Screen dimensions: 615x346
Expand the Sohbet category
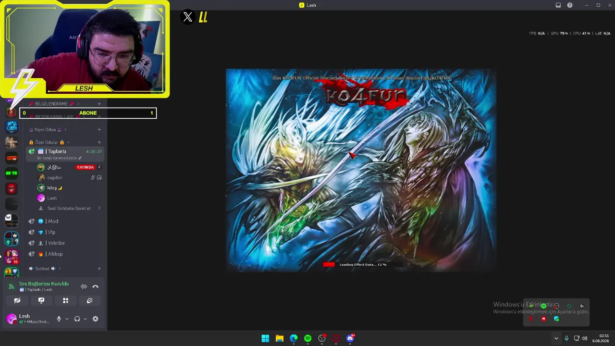45,269
